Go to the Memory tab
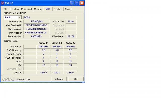The width and height of the screenshot is (161, 100). [x=38, y=9]
